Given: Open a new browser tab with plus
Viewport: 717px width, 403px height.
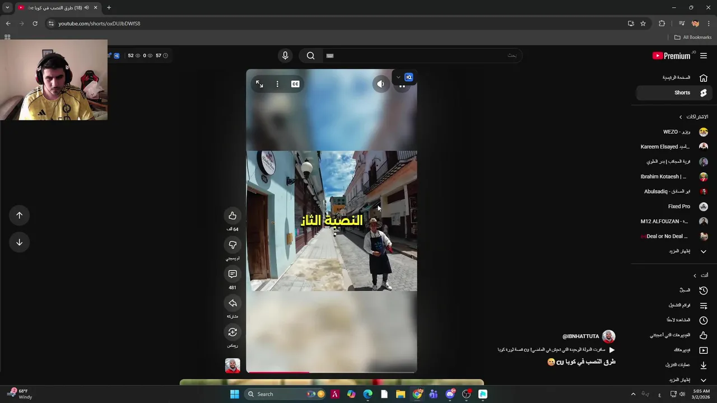Looking at the screenshot, I should tap(109, 7).
